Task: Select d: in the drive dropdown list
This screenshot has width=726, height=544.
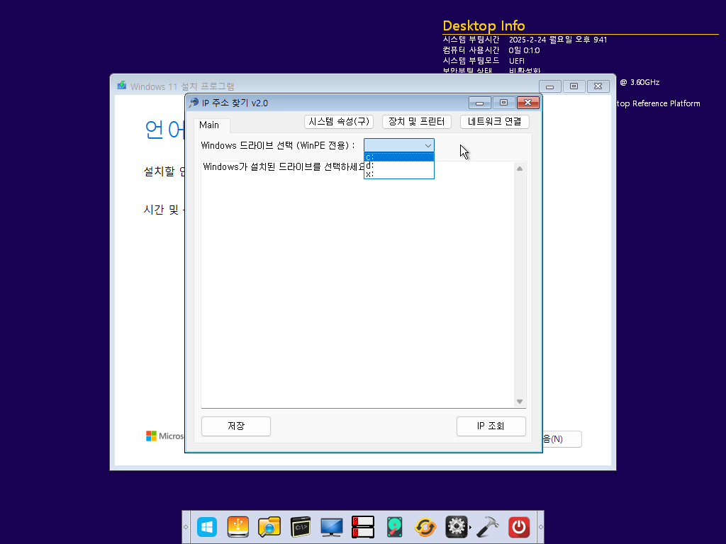Action: (399, 166)
